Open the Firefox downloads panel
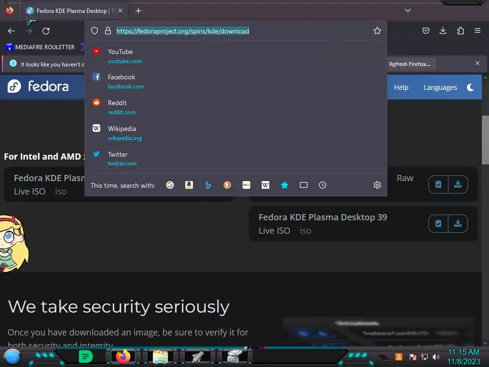Image resolution: width=489 pixels, height=367 pixels. [x=443, y=31]
